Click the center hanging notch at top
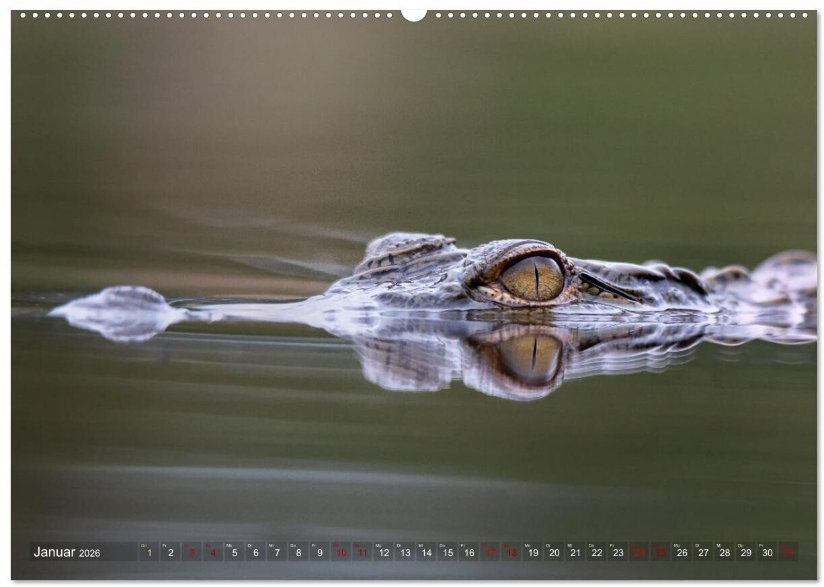Image resolution: width=824 pixels, height=587 pixels. point(413,14)
